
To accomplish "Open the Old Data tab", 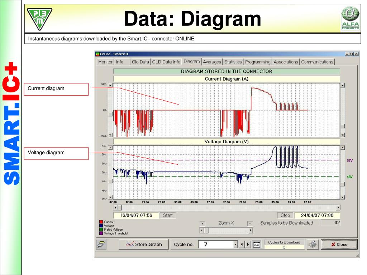I will coord(140,62).
